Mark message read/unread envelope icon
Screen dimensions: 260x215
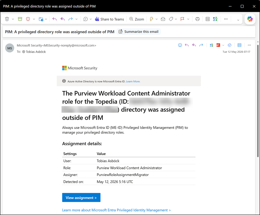(163, 19)
